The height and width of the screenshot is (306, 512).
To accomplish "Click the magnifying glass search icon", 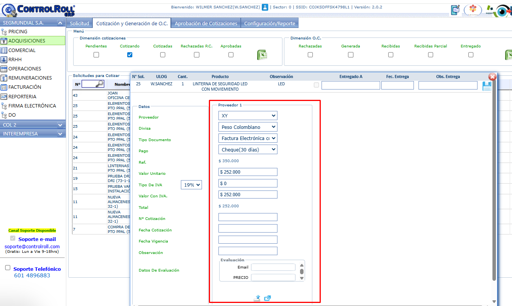I will tap(99, 84).
